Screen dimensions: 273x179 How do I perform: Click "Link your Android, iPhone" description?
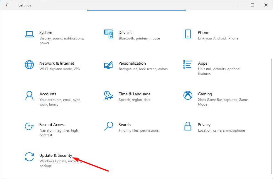point(218,38)
